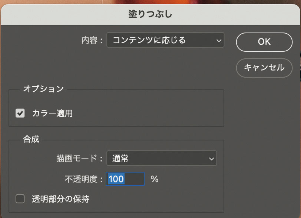Click the 合成 group heading
301x218 pixels.
point(31,139)
